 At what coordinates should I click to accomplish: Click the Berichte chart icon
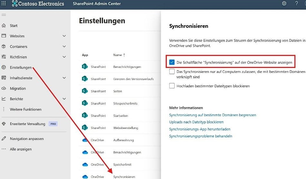click(4, 99)
